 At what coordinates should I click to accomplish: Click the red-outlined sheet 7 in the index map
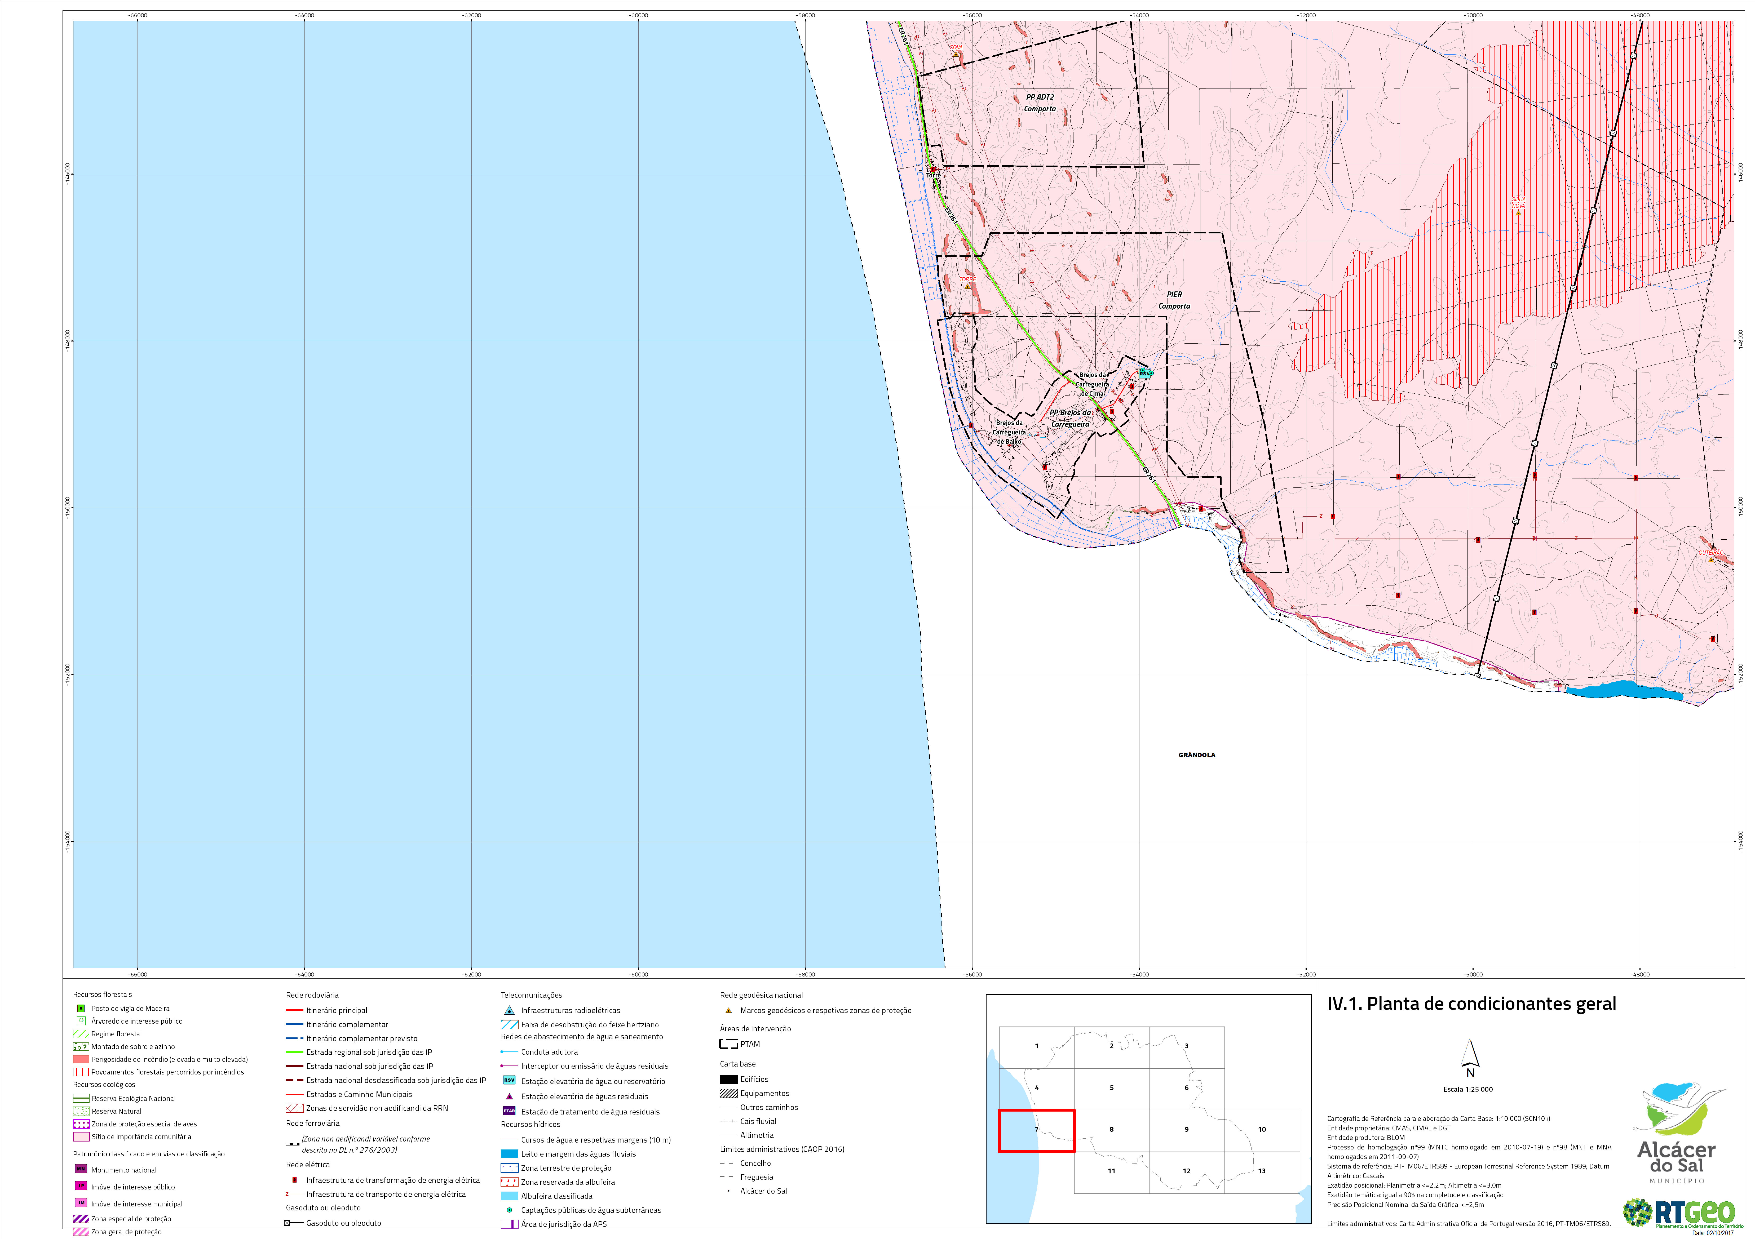pyautogui.click(x=1036, y=1130)
